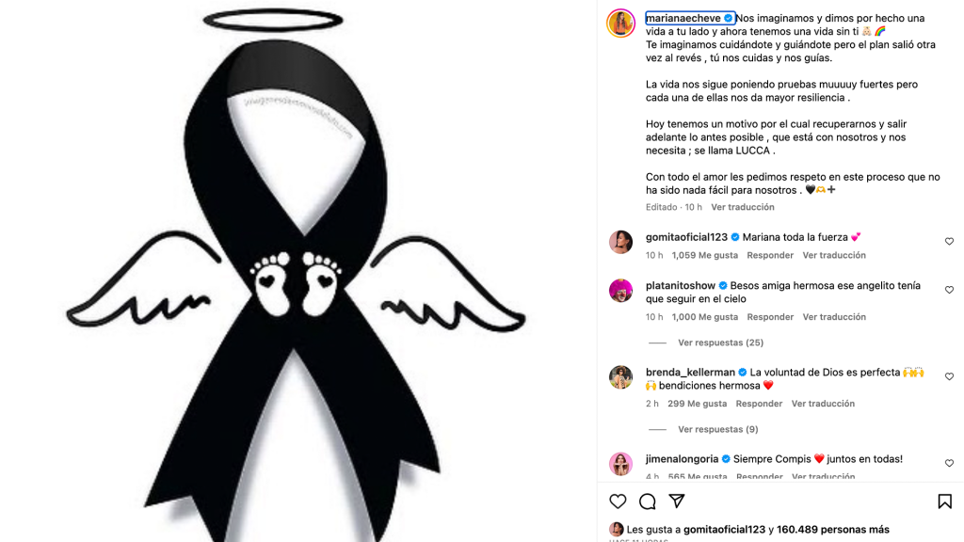Open brenda_kellerman avatar beside comment

621,376
